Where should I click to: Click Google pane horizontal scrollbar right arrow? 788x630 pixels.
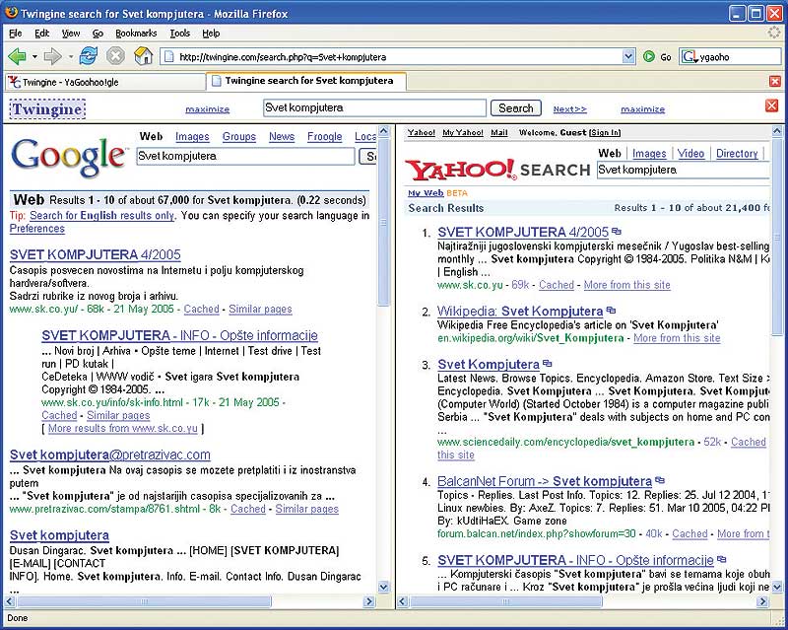[369, 601]
